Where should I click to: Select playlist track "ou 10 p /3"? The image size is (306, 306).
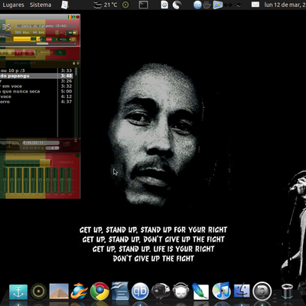37,70
